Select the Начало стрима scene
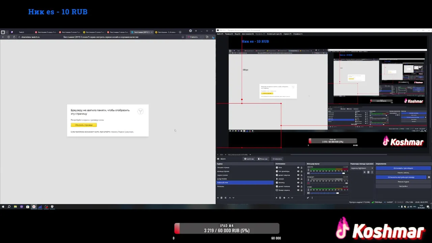Viewport: 432px width, 243px height. tap(245, 167)
